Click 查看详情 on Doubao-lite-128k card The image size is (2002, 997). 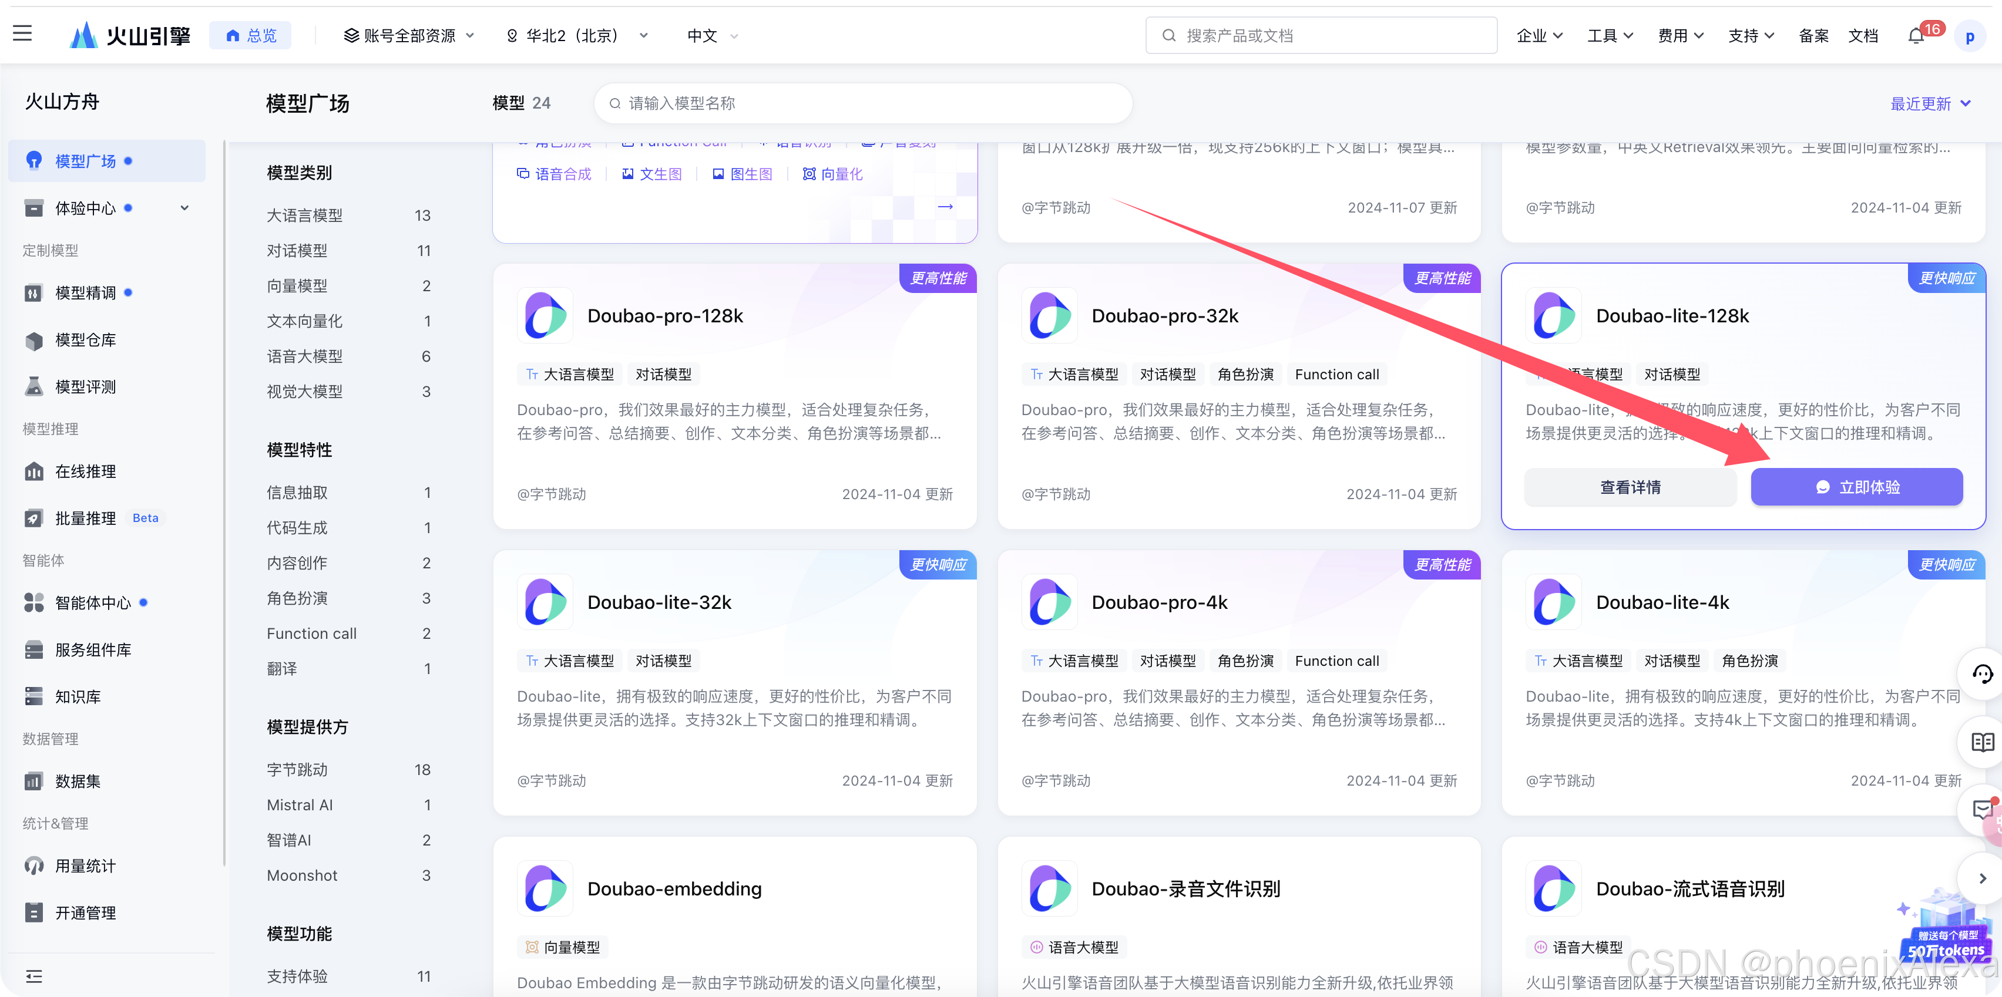[1630, 487]
